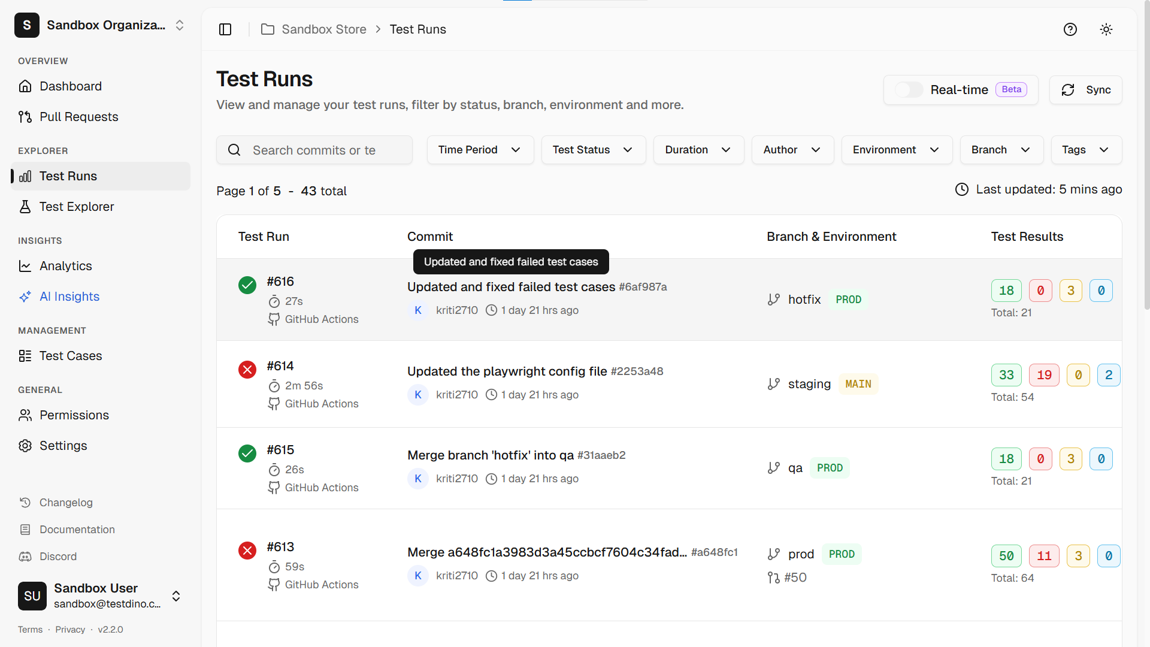Click the red failed count 19 badge

point(1044,375)
